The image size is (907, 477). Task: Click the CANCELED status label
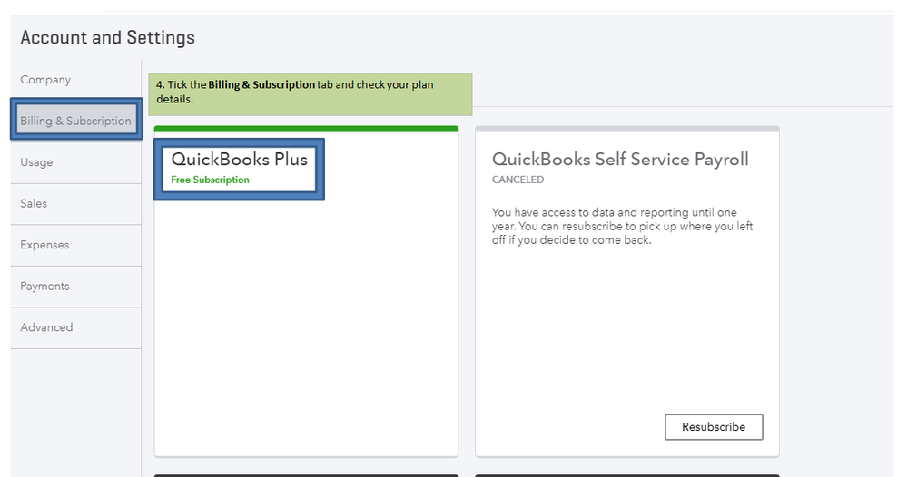[518, 180]
